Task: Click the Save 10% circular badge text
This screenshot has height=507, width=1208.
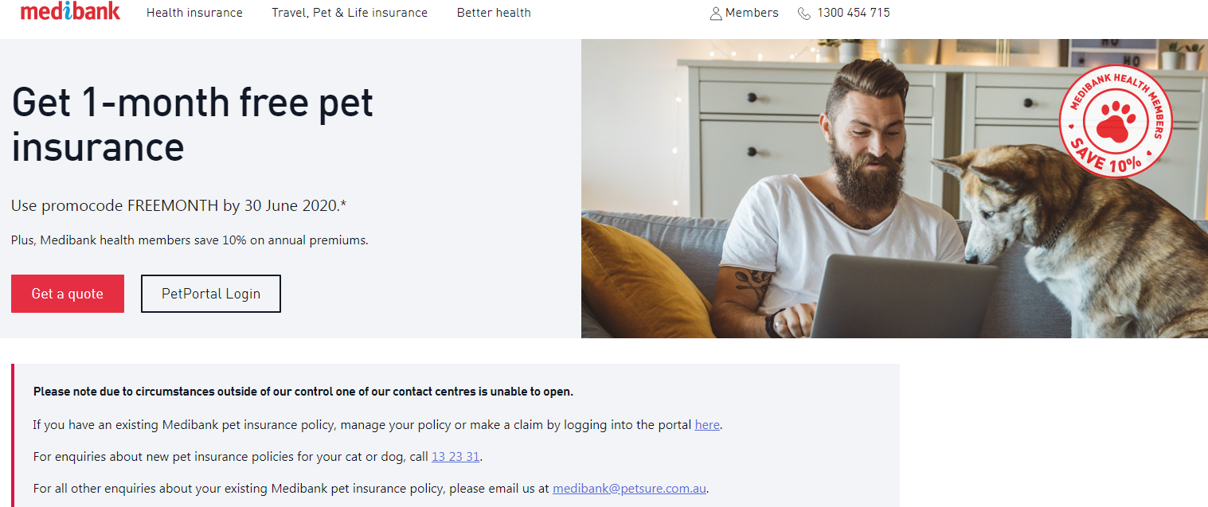Action: [1105, 158]
